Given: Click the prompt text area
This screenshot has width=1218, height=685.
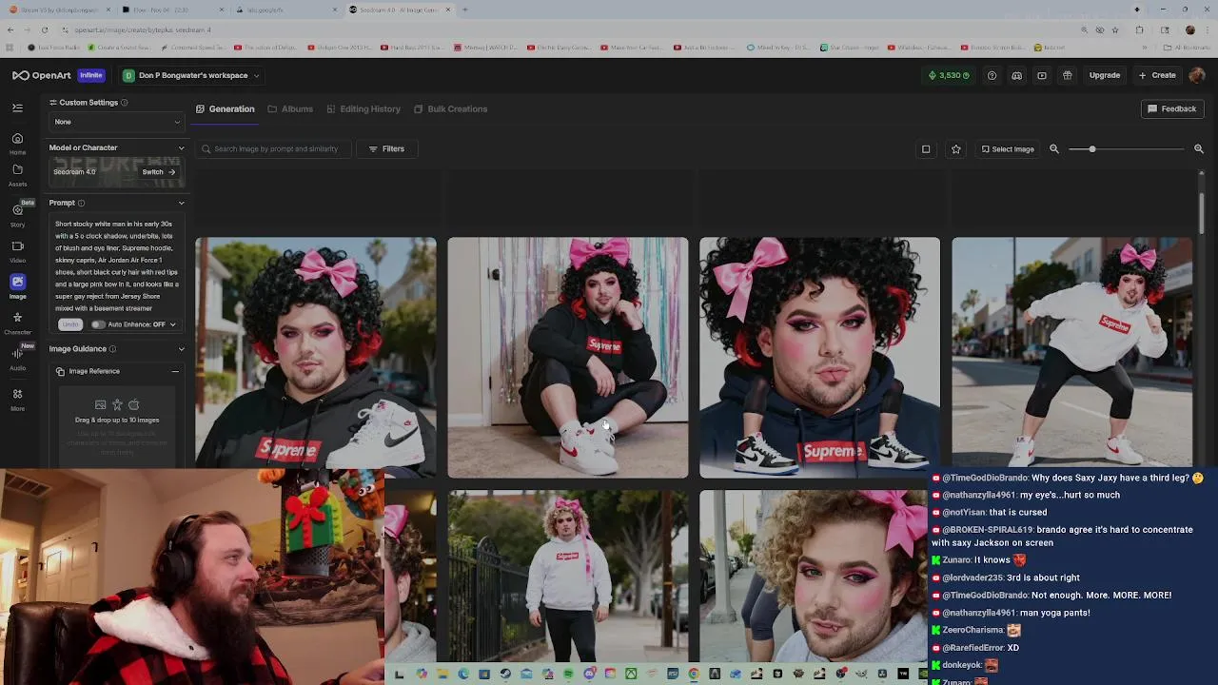Looking at the screenshot, I should tap(117, 265).
